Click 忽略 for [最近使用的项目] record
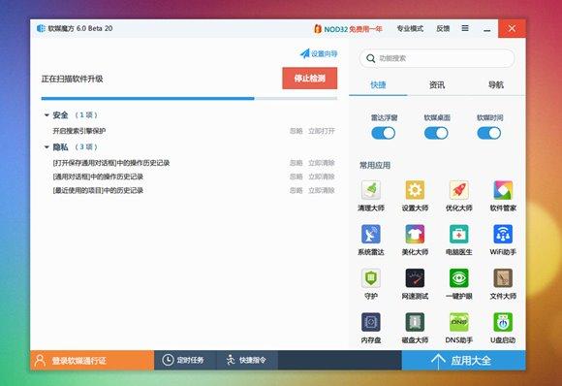Screen dimensions: 562x386 [297, 190]
